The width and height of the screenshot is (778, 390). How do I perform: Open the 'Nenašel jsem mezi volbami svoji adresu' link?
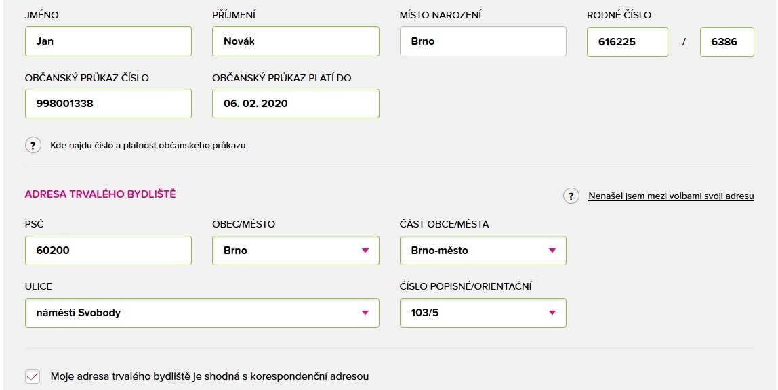pos(671,196)
